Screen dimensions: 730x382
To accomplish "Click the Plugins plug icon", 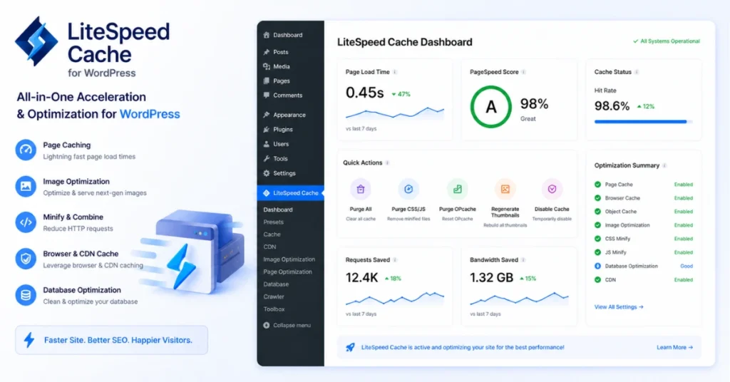I will (x=267, y=129).
